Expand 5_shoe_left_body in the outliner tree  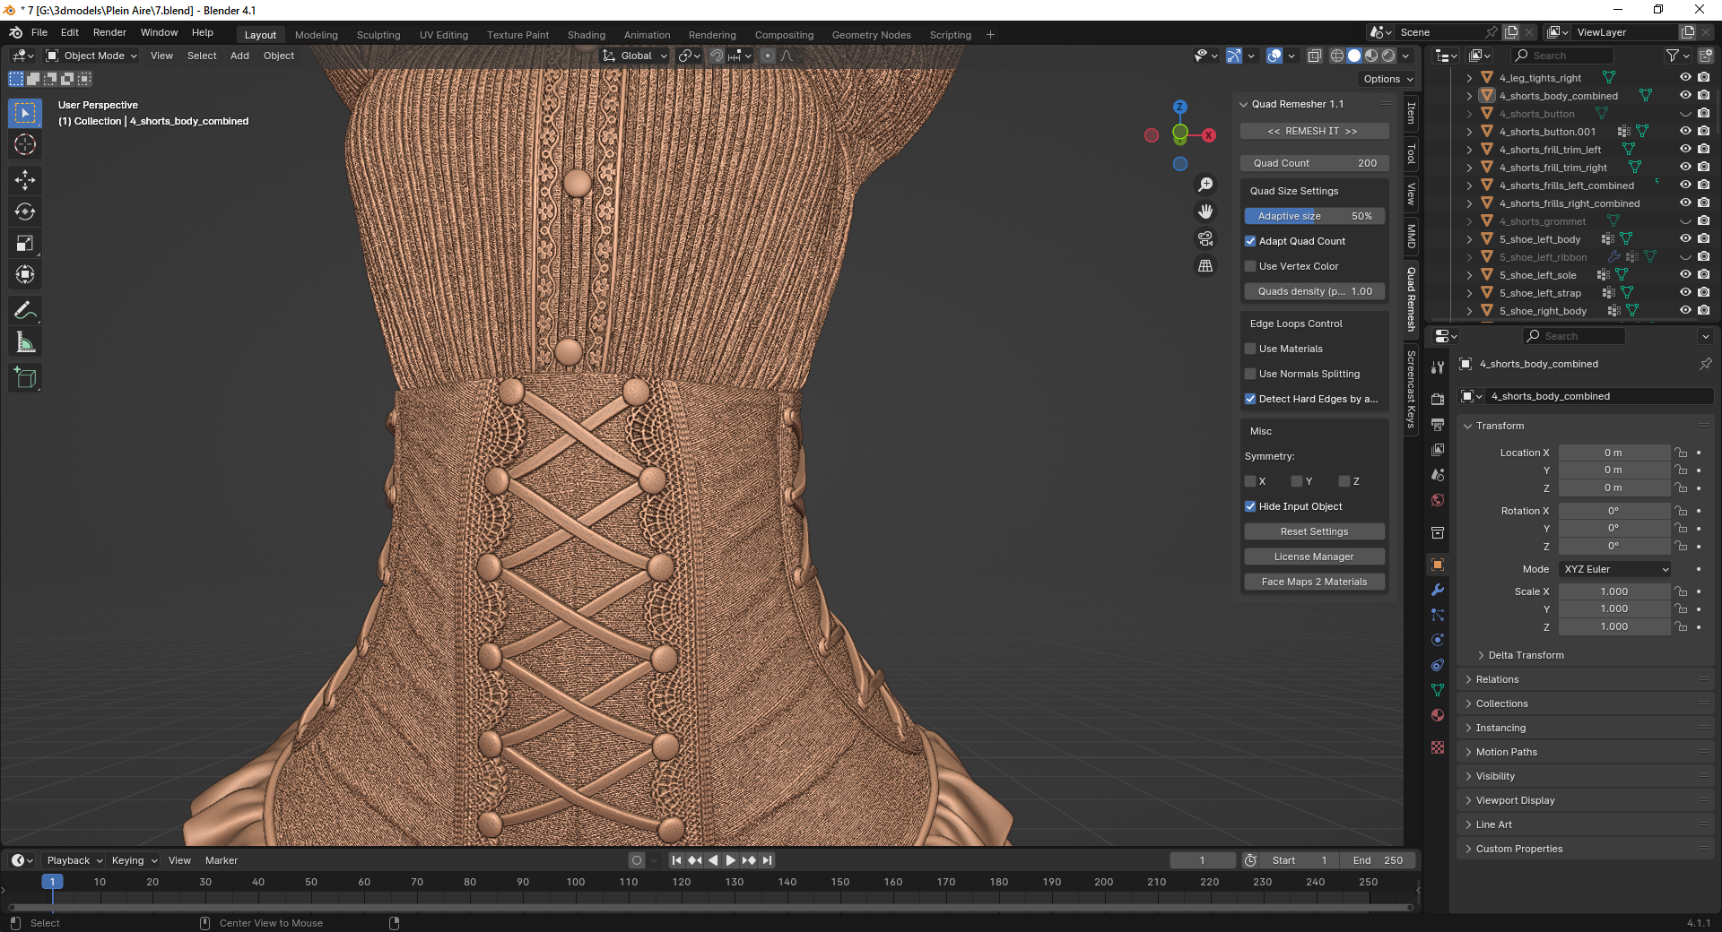point(1469,239)
